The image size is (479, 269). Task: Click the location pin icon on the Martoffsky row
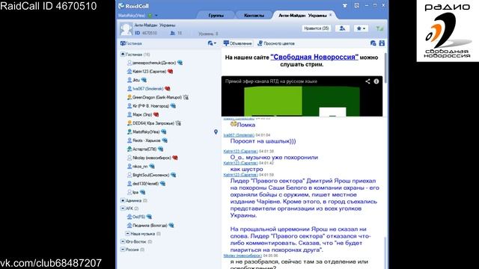tap(216, 132)
